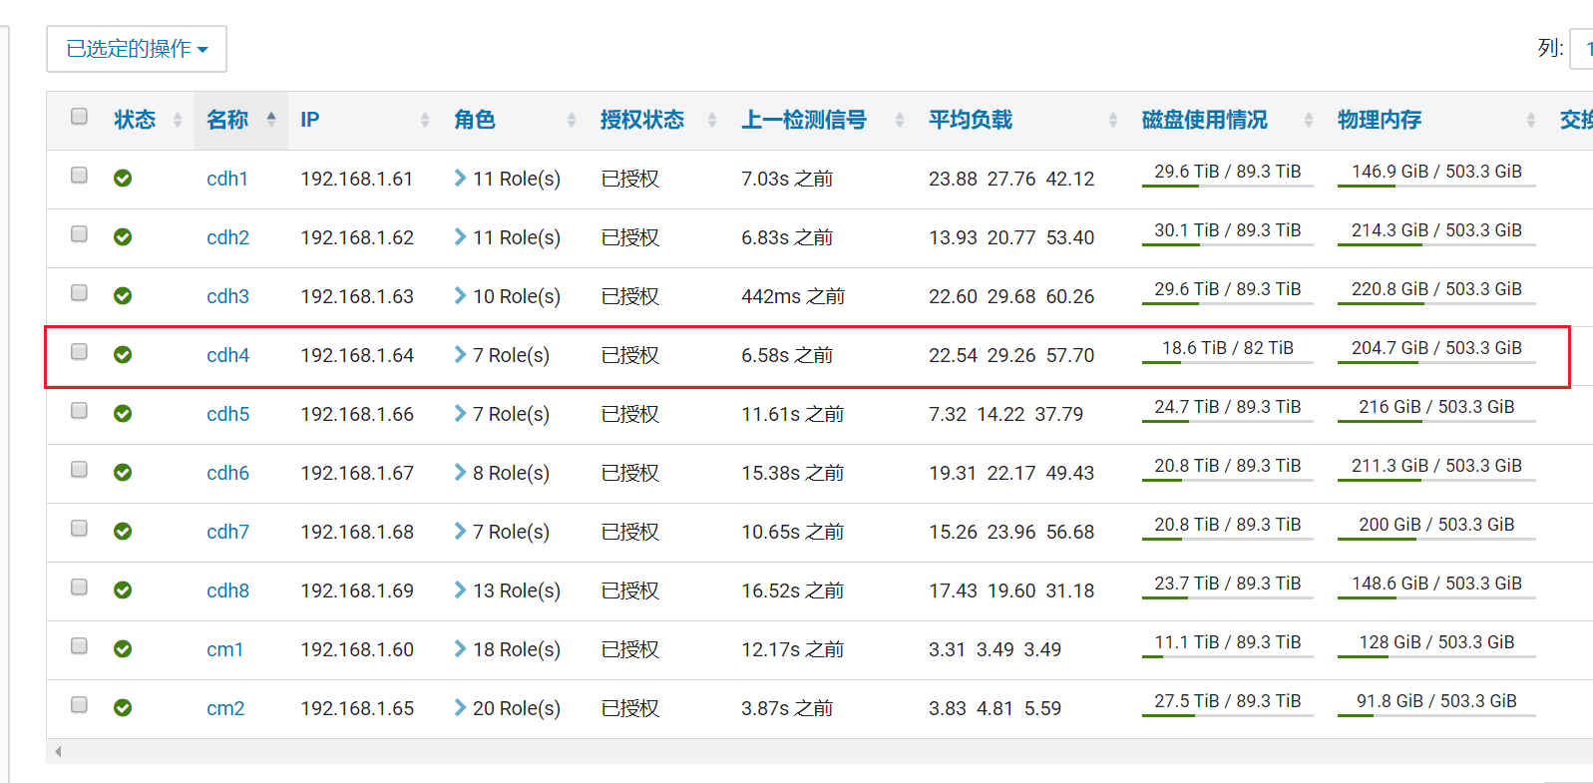Click the 列 selector field at top right

[1582, 49]
